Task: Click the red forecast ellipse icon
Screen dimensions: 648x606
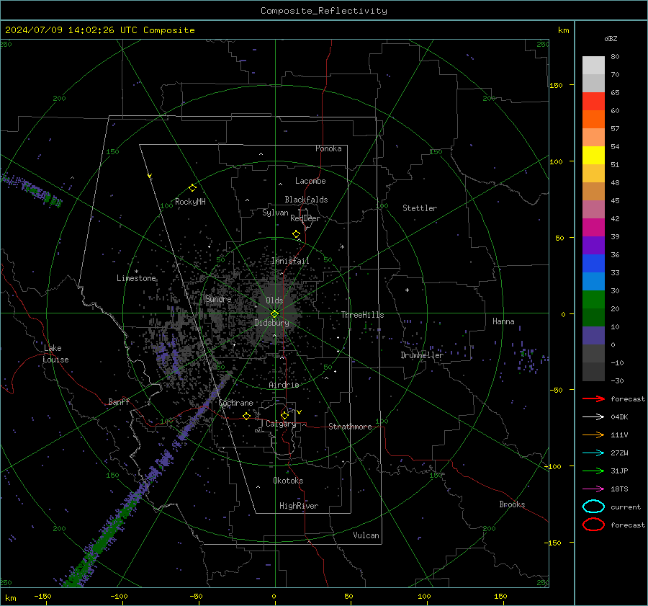Action: (x=593, y=525)
